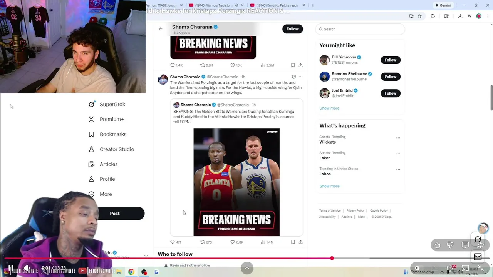The height and width of the screenshot is (277, 493).
Task: Open Privacy Policy link
Action: tap(355, 211)
